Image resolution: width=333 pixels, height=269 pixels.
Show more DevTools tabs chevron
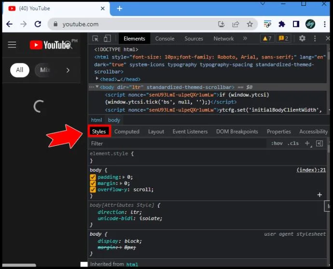tap(245, 39)
